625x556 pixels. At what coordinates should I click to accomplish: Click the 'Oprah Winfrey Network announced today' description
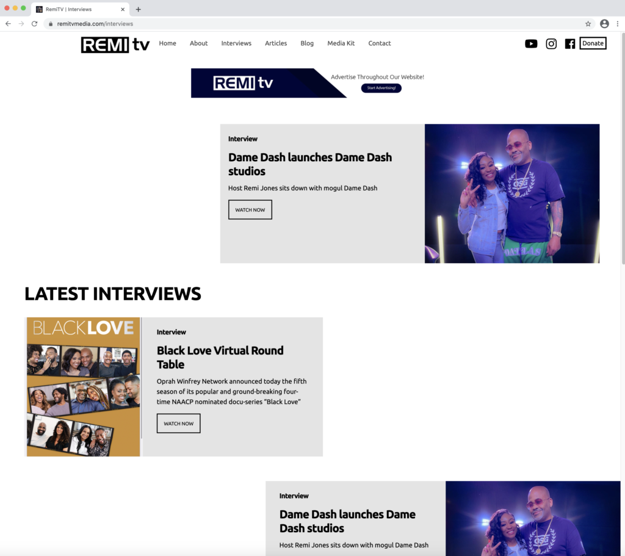click(231, 391)
